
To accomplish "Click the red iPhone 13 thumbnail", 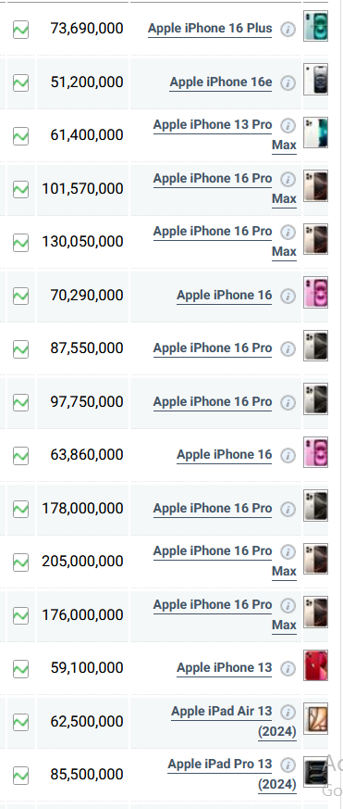I will pos(315,665).
